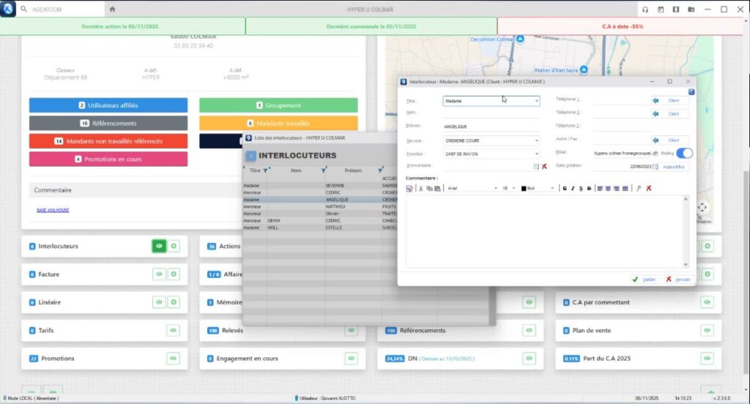Click the add button on Linéaire card
This screenshot has height=404, width=750.
[174, 302]
